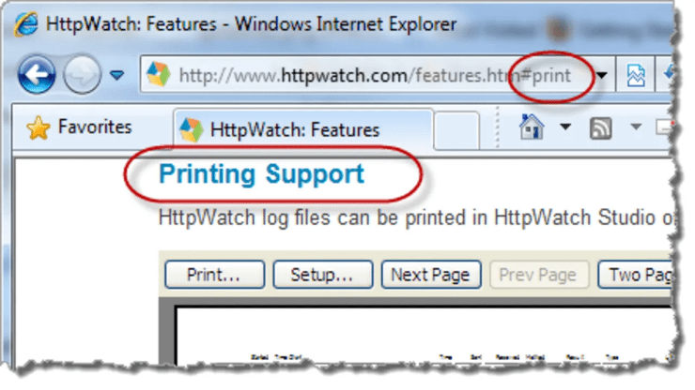This screenshot has height=390, width=695.
Task: Click the Home house icon
Action: [531, 127]
